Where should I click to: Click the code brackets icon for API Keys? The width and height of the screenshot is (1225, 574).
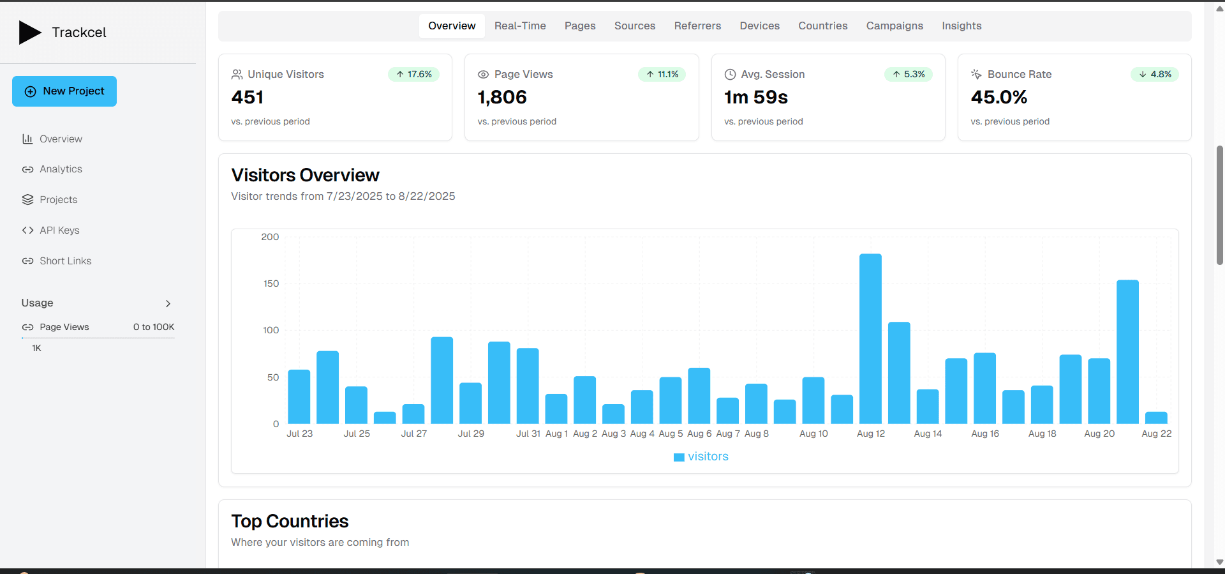[x=27, y=230]
